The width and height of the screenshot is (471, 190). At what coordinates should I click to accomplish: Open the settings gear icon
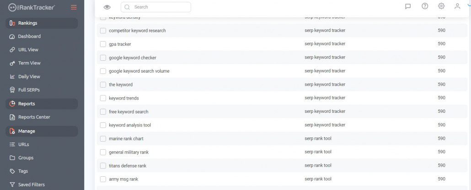(x=441, y=6)
